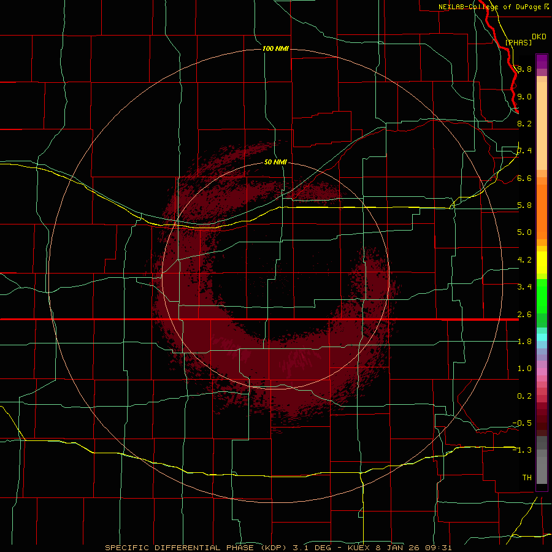
Task: Click the 3.4 scale value
Action: tap(524, 287)
